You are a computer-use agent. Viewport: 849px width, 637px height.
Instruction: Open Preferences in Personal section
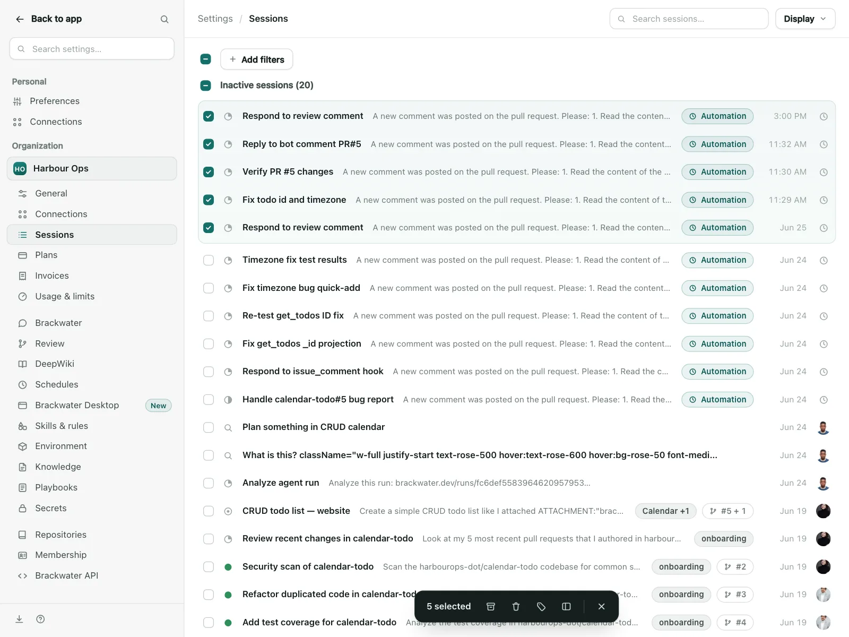(92, 101)
